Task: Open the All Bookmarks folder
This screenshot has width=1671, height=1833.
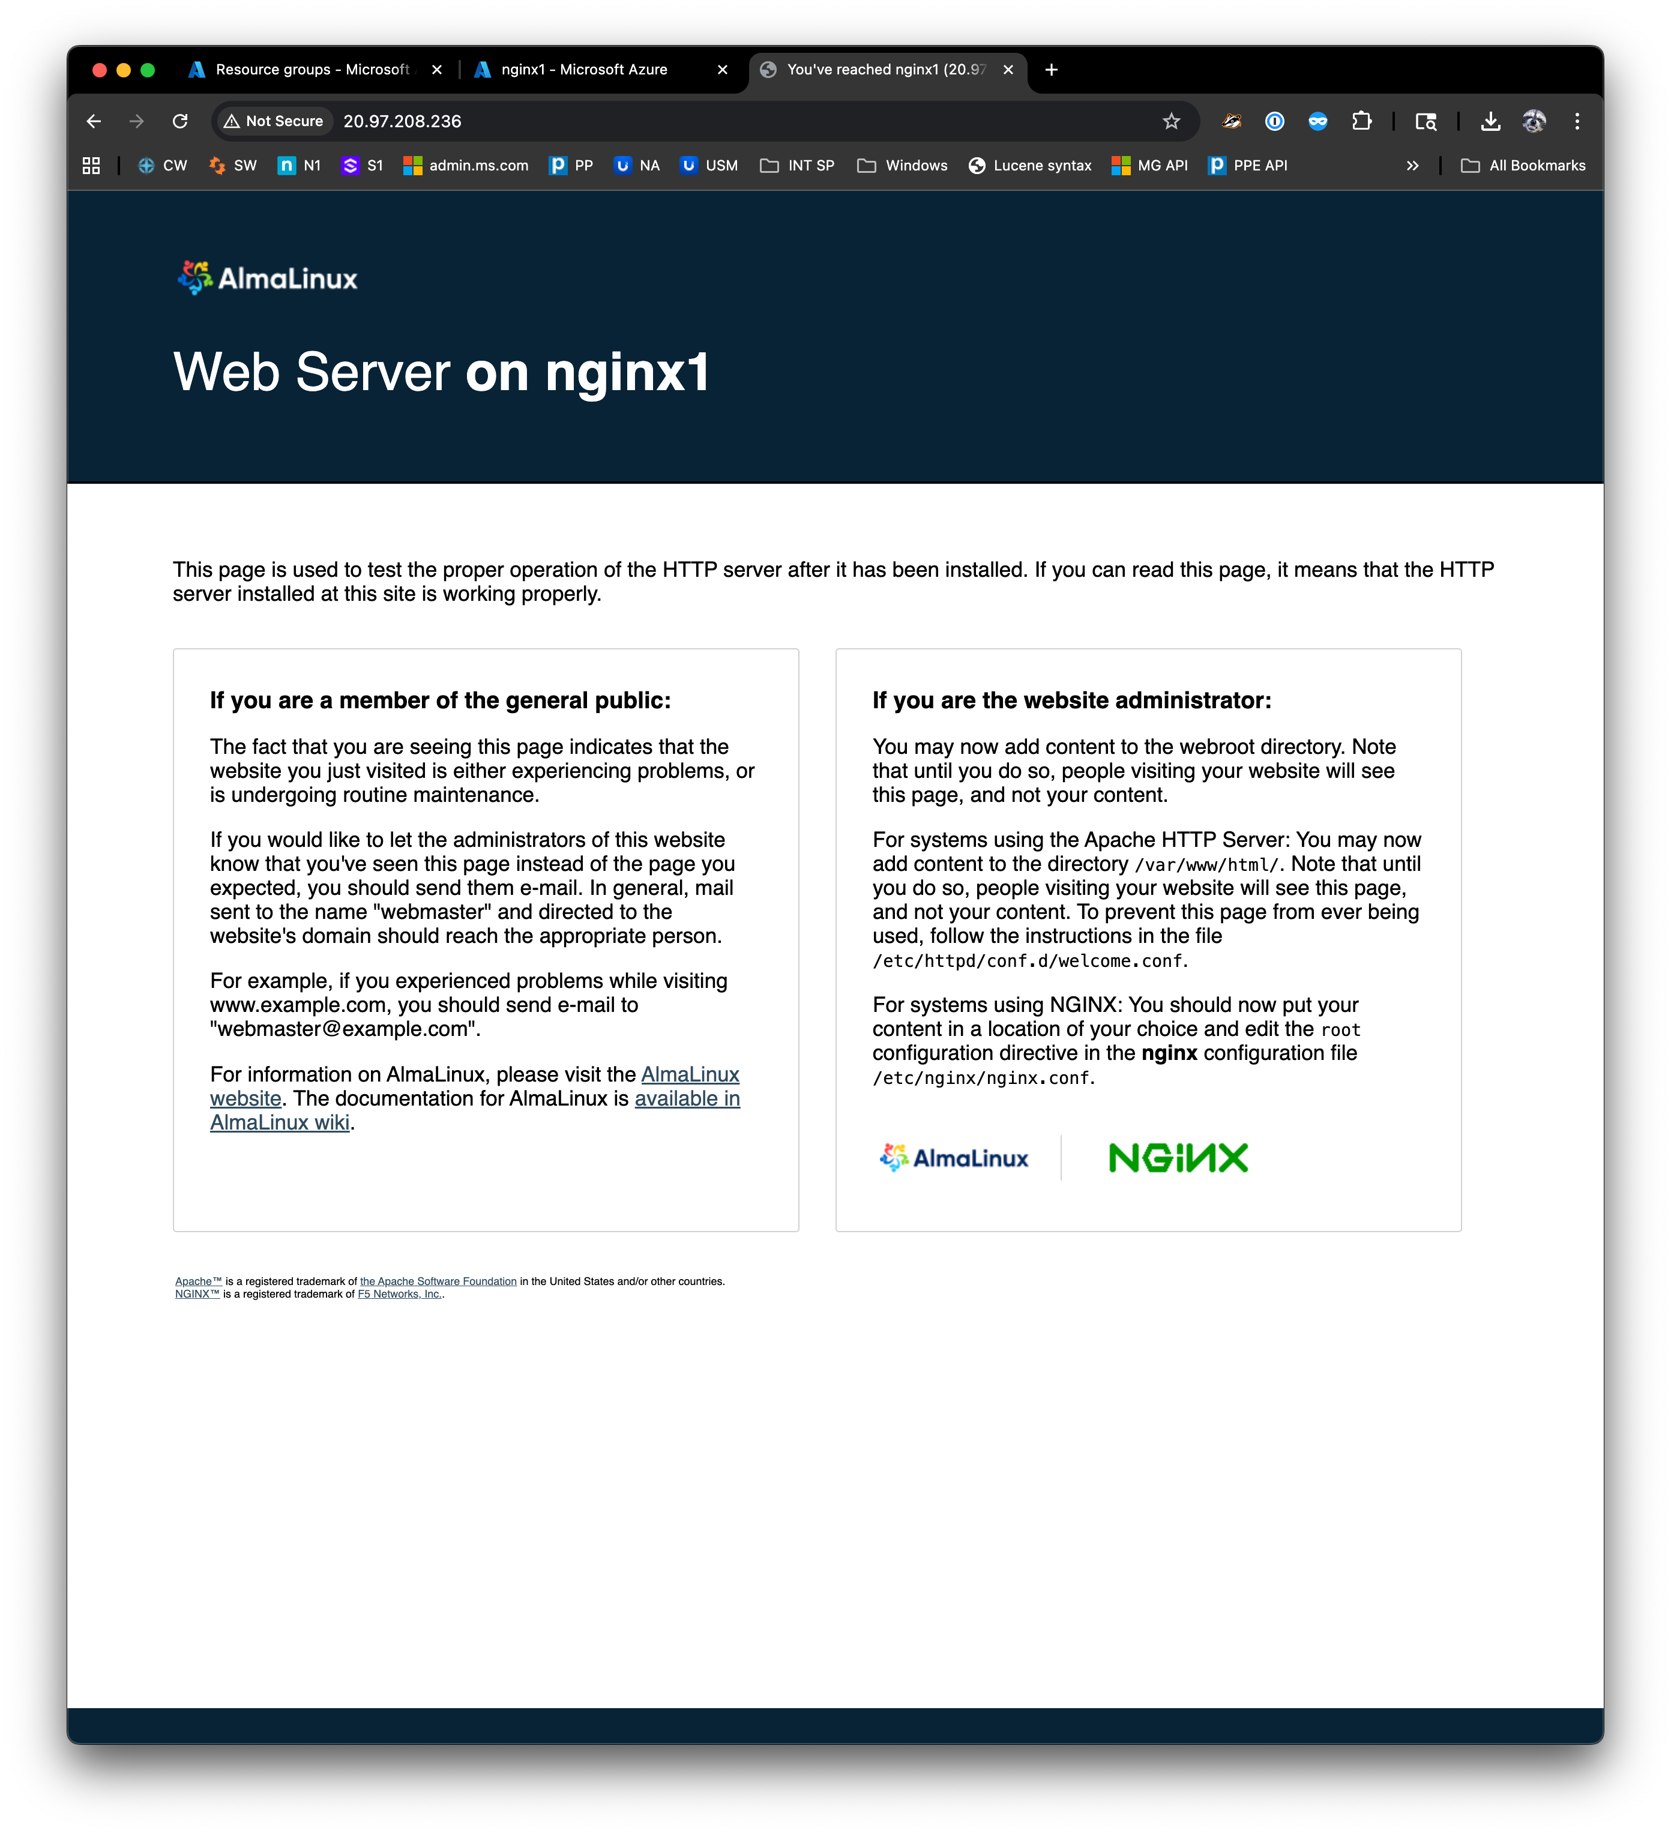Action: pyautogui.click(x=1523, y=166)
